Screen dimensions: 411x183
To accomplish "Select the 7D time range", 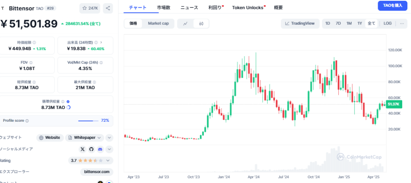I will pos(338,24).
